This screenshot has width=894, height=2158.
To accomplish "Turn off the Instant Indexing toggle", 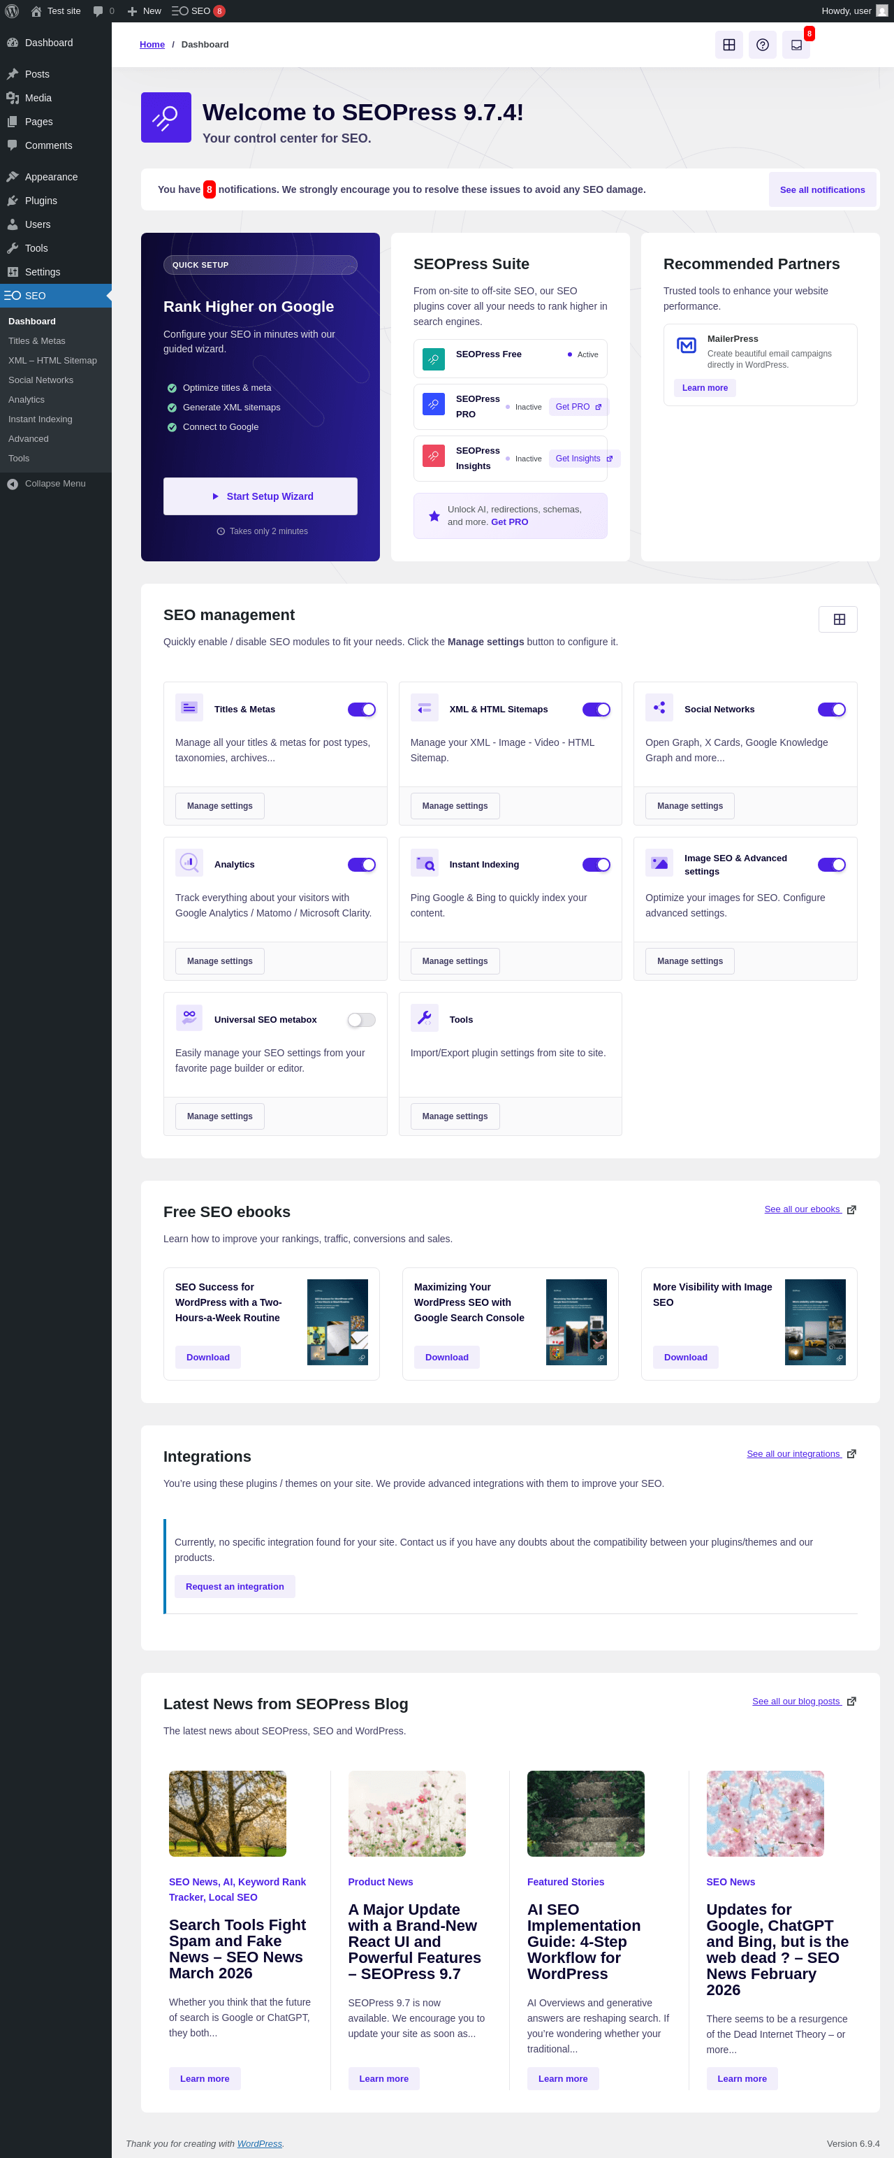I will 596,865.
